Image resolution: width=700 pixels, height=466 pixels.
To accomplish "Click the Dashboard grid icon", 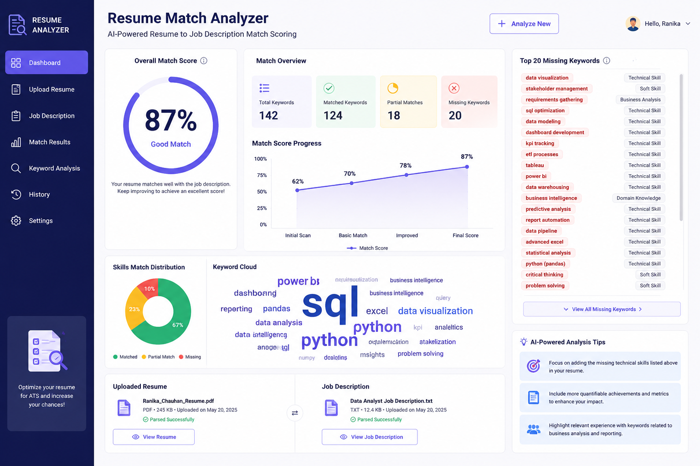I will point(16,63).
